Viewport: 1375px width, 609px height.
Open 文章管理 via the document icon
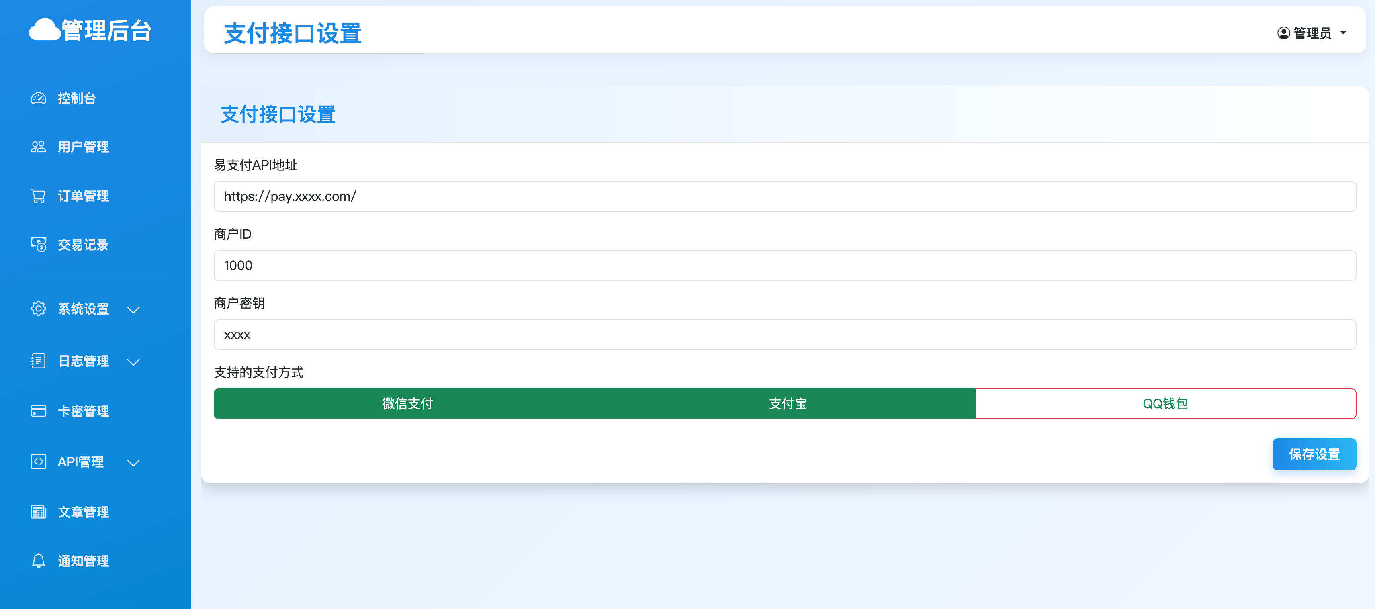coord(38,511)
